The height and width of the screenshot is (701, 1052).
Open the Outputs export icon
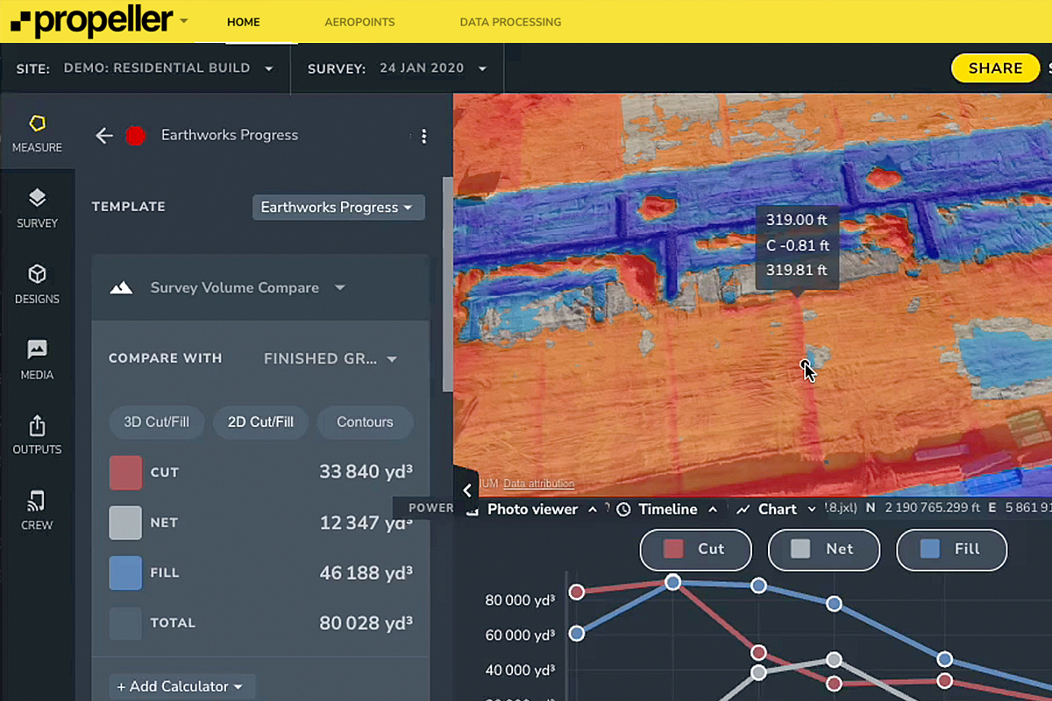coord(37,425)
